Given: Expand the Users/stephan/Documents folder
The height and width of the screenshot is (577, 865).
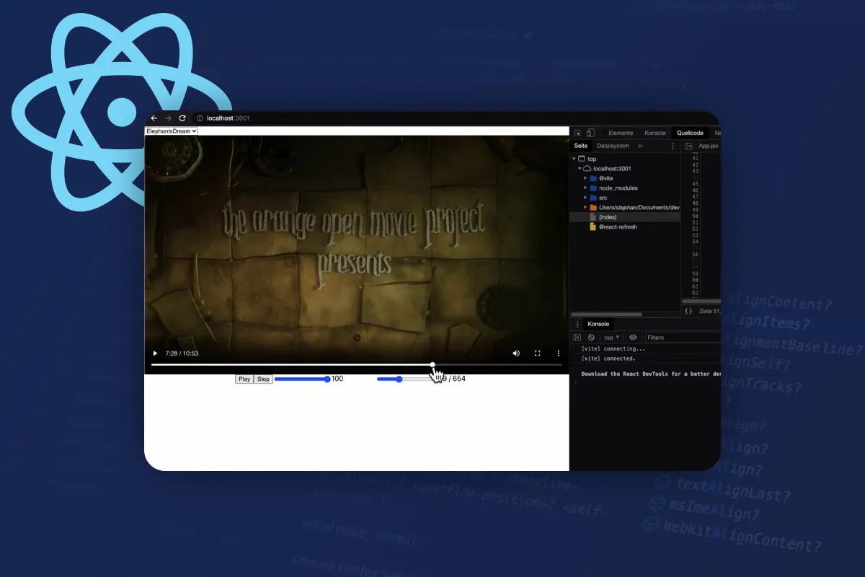Looking at the screenshot, I should coord(585,207).
